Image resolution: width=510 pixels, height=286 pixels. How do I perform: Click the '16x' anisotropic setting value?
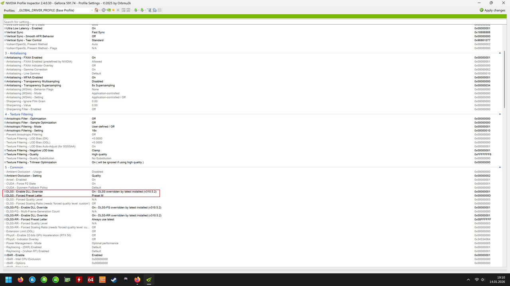click(x=94, y=131)
